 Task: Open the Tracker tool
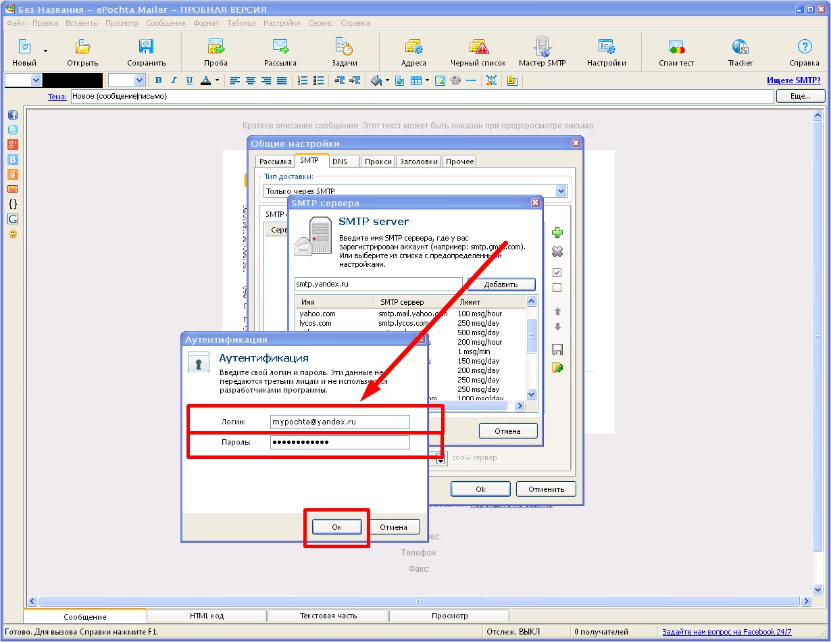coord(740,53)
